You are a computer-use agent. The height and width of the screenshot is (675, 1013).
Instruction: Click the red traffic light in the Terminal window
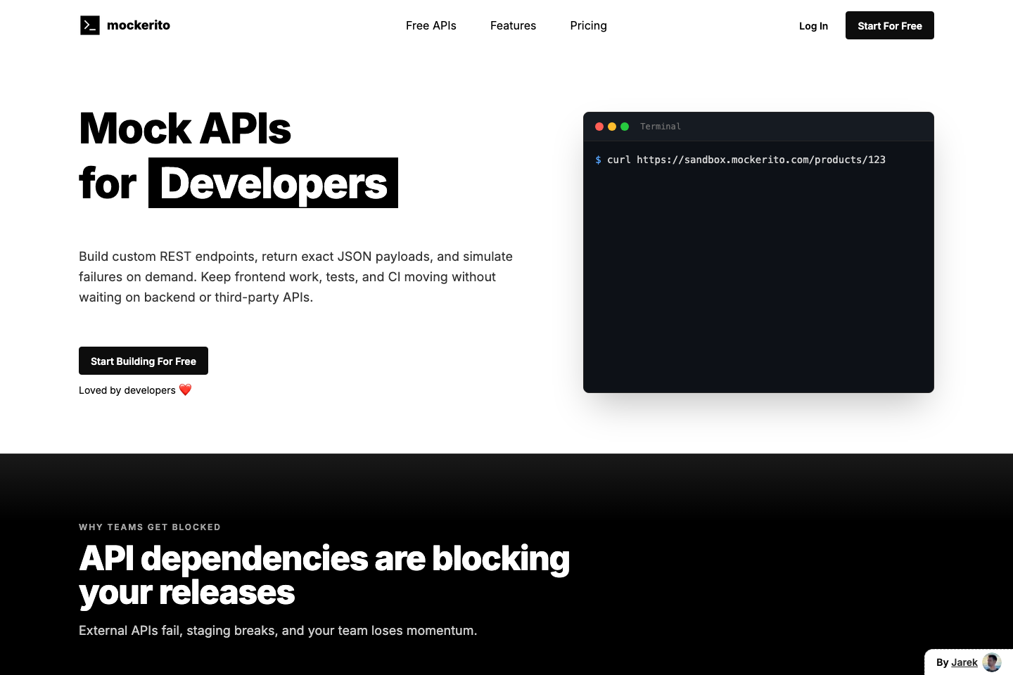click(x=599, y=127)
